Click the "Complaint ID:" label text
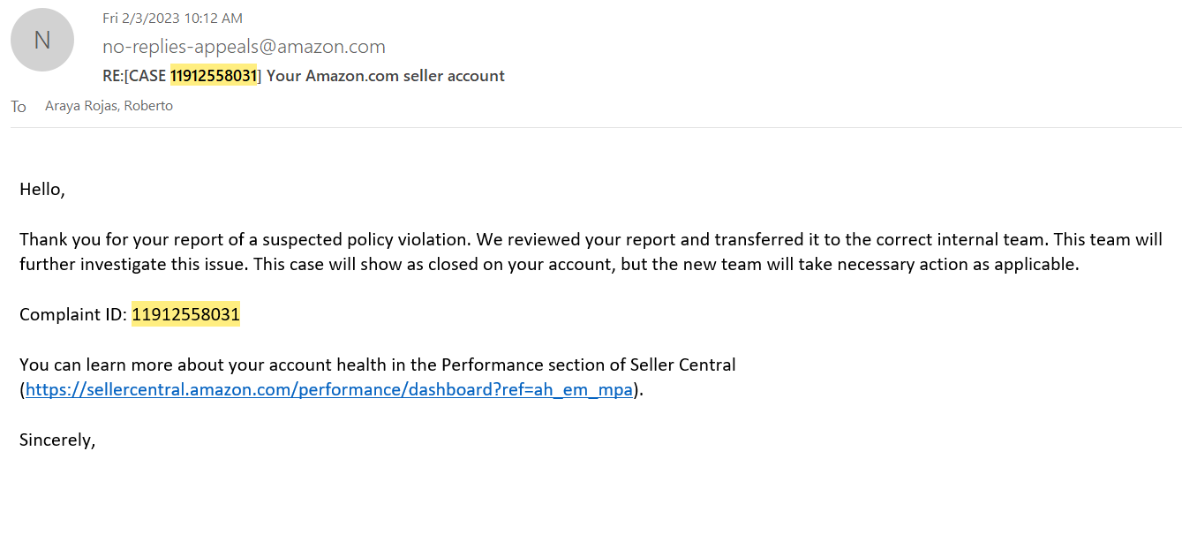Image resolution: width=1182 pixels, height=549 pixels. pos(73,314)
